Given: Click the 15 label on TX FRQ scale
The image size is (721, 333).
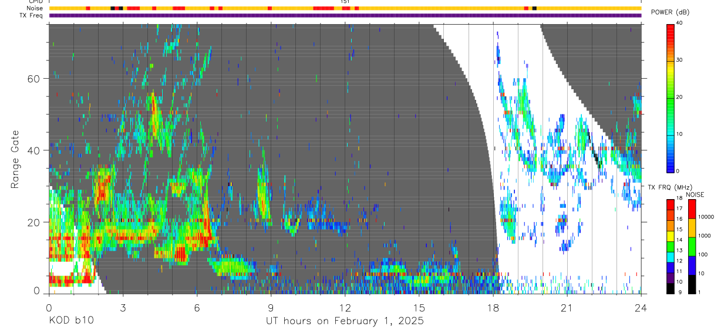Looking at the screenshot, I should [x=679, y=230].
